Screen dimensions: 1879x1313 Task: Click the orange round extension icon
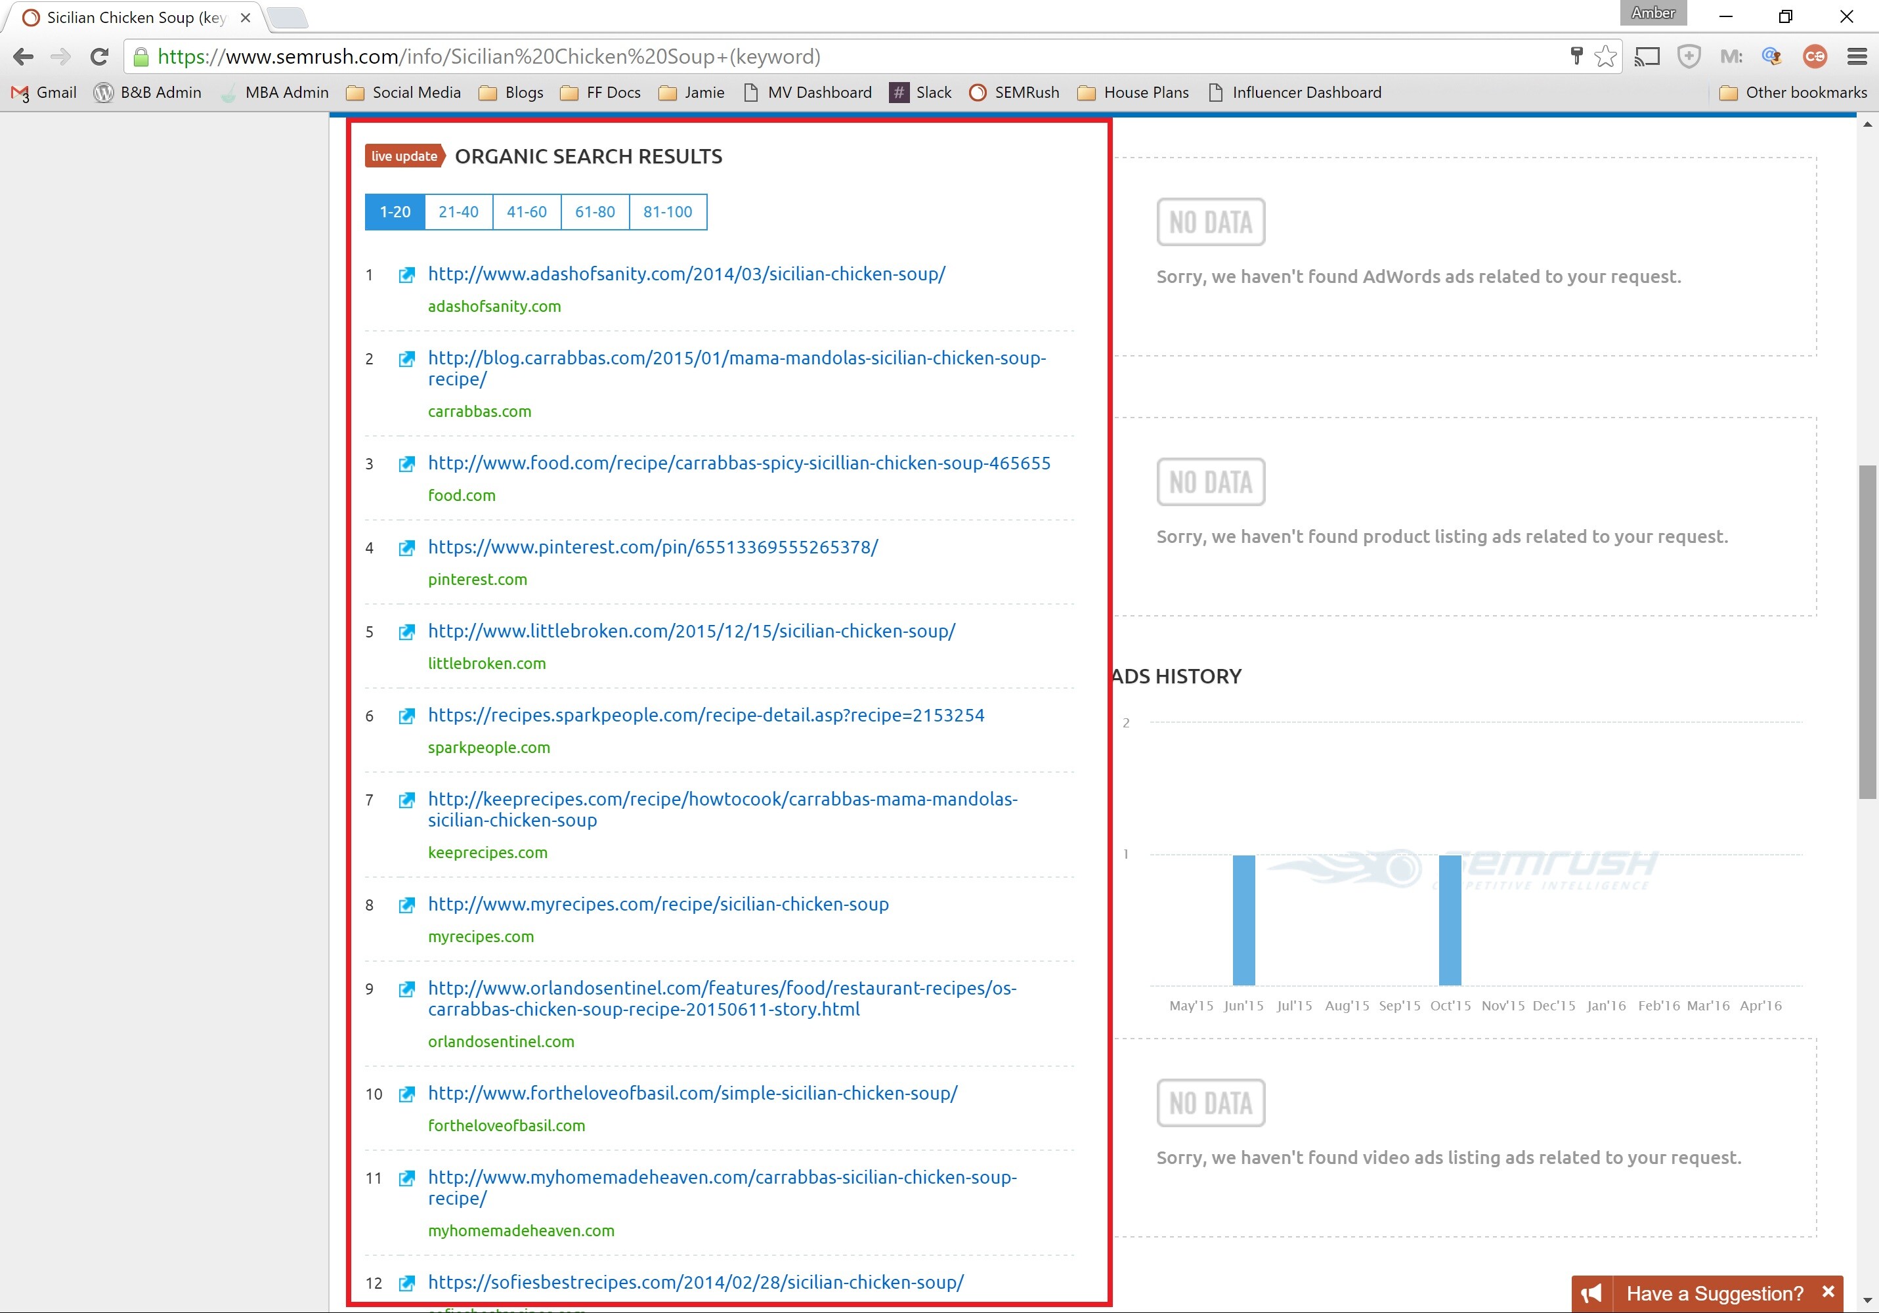[1815, 56]
